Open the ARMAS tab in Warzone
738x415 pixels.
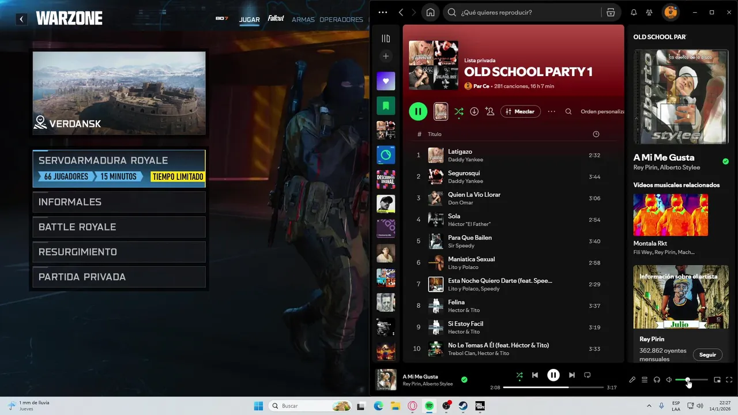(303, 20)
